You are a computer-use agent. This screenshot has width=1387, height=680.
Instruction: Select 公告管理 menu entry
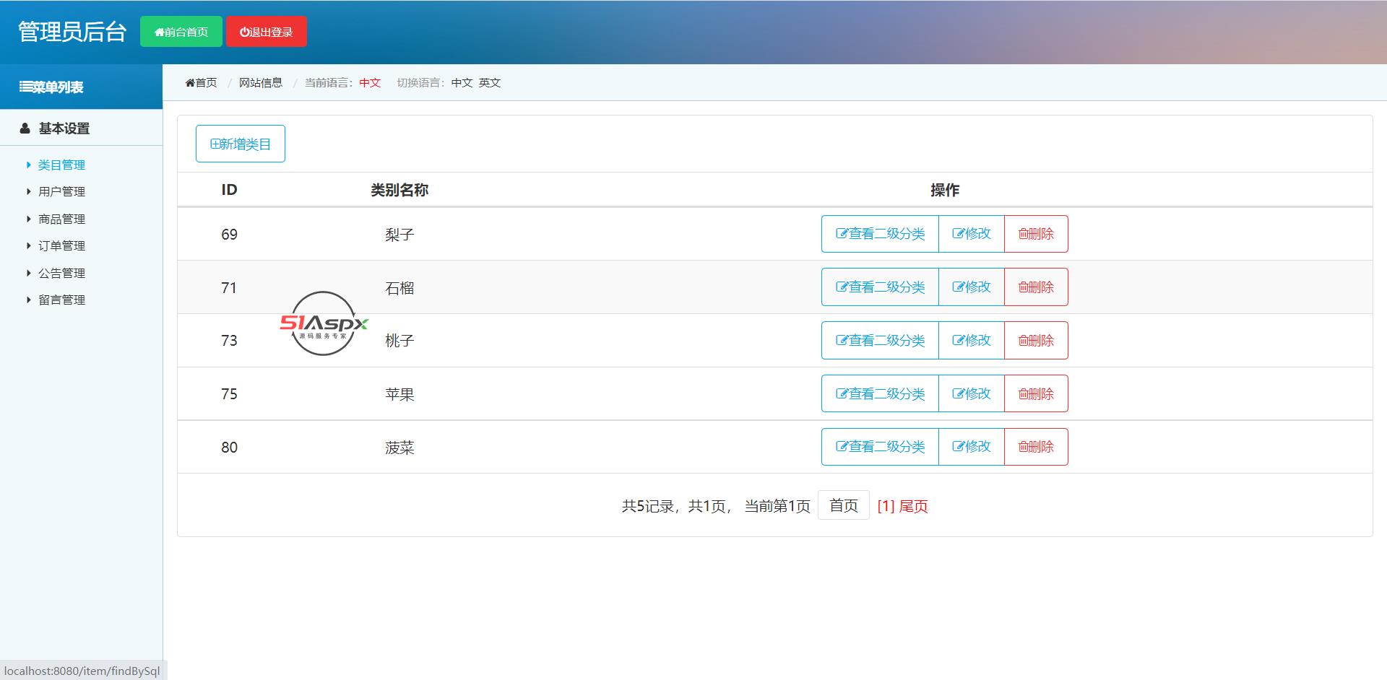click(61, 274)
